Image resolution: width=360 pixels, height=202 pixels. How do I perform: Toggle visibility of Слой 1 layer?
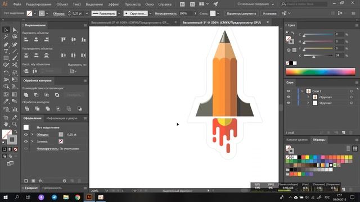click(x=289, y=91)
